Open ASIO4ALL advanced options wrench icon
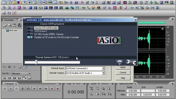 (131, 62)
